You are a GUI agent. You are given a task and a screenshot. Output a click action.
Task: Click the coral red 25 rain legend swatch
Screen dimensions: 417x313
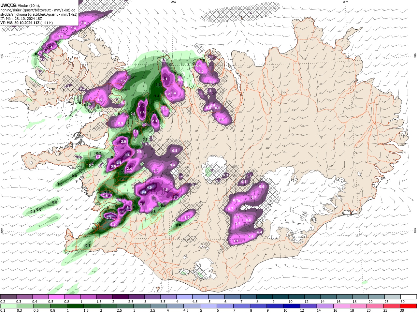[392, 306]
